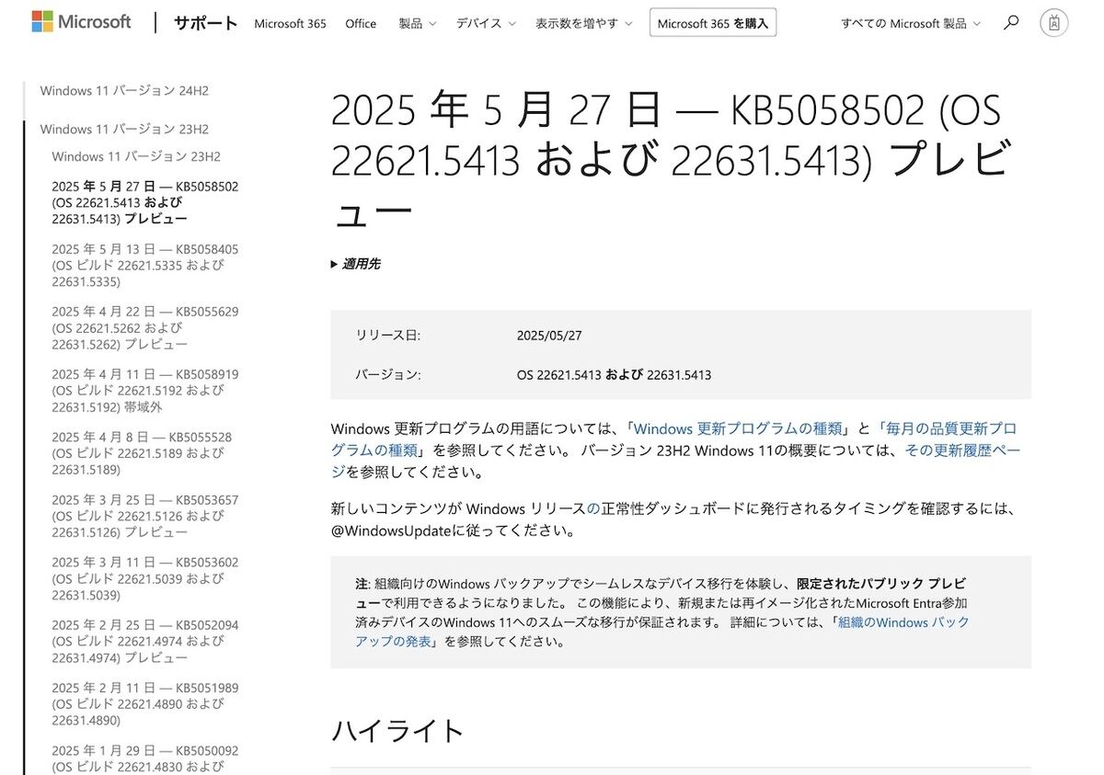Click the main KB5058502 page title
This screenshot has width=1104, height=775.
pos(672,162)
